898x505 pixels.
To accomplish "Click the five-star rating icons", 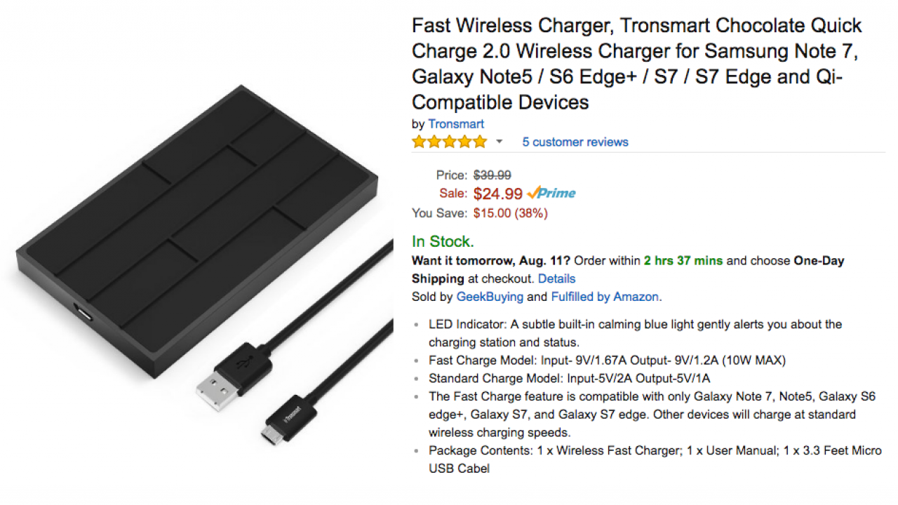I will click(x=449, y=142).
